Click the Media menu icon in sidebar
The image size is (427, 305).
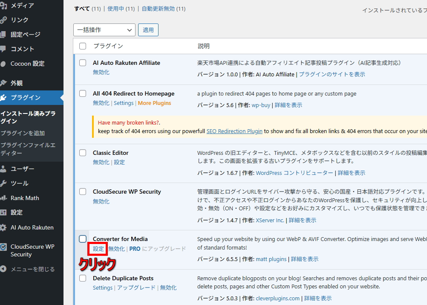click(3, 6)
